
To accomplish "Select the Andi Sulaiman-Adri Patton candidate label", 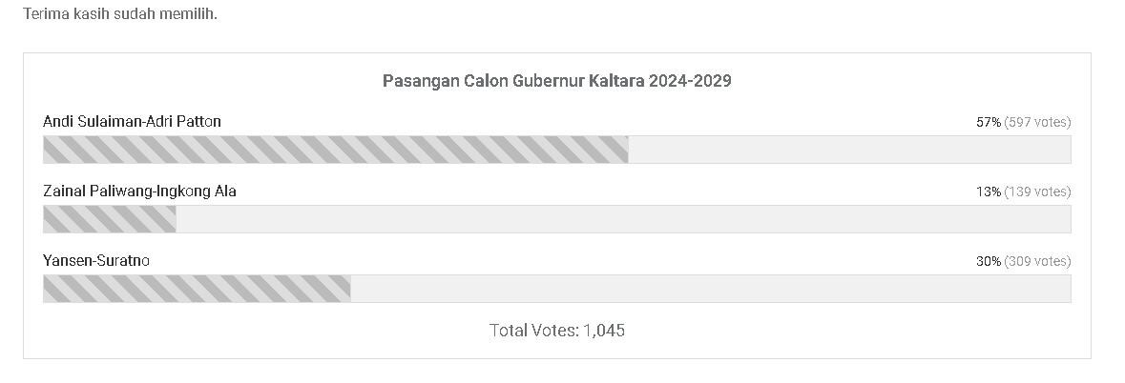I will (132, 122).
